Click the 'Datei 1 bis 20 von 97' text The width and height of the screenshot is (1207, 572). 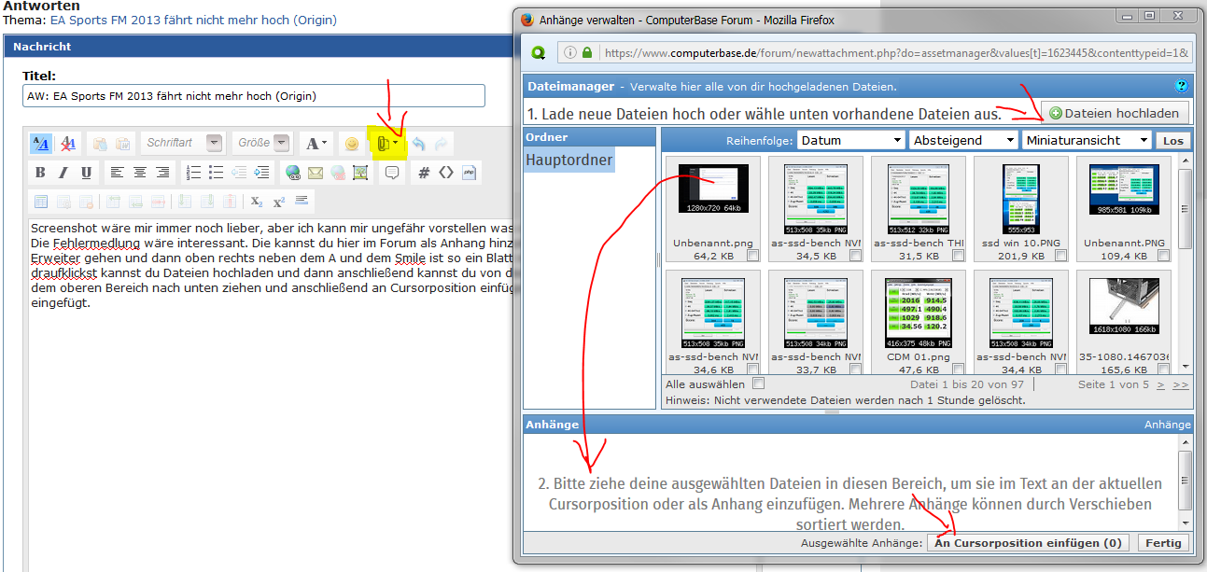coord(967,384)
